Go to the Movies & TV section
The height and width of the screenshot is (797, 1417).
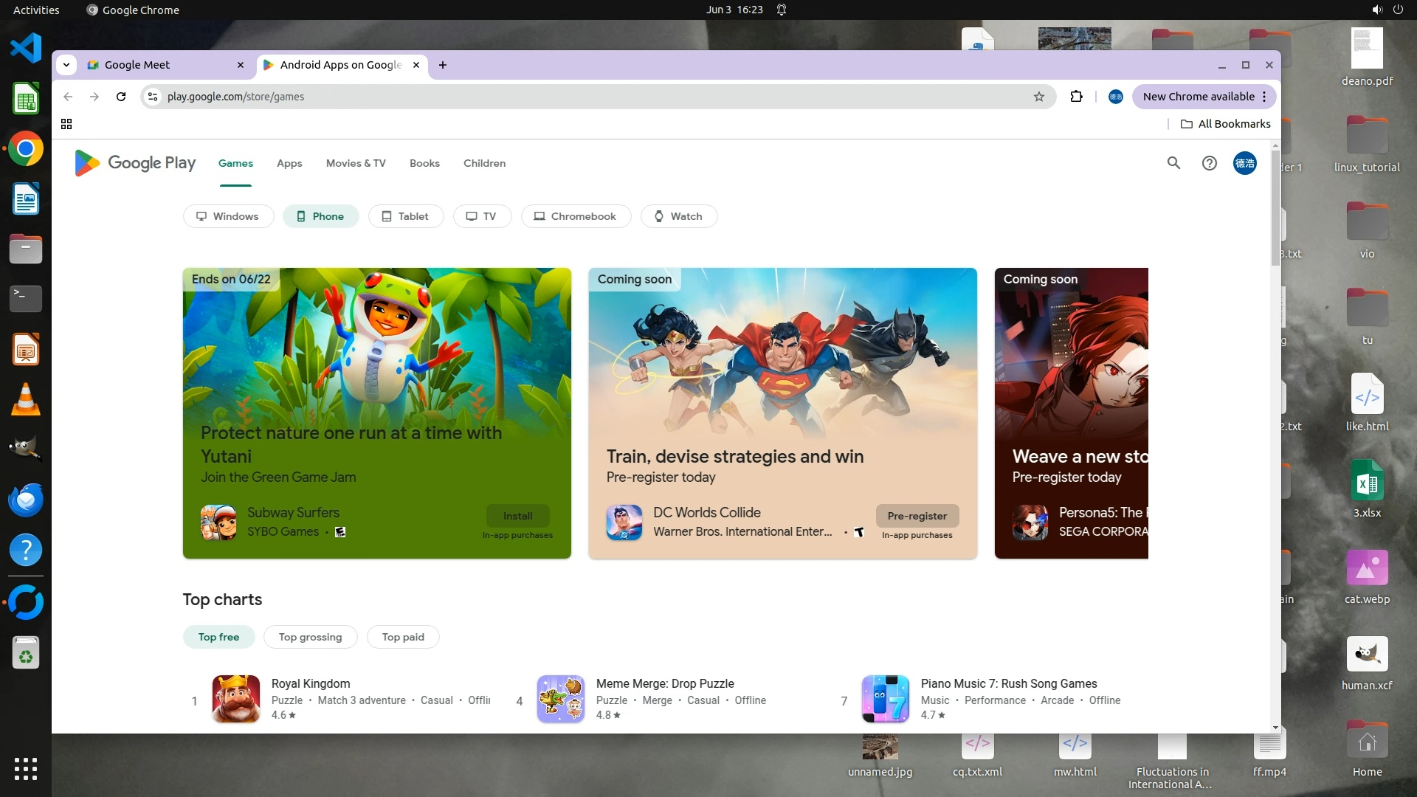click(x=356, y=163)
